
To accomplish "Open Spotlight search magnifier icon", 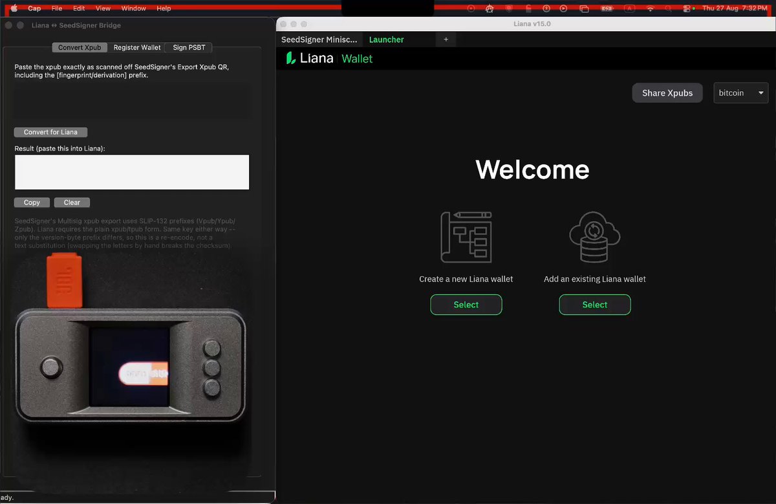I will [669, 8].
